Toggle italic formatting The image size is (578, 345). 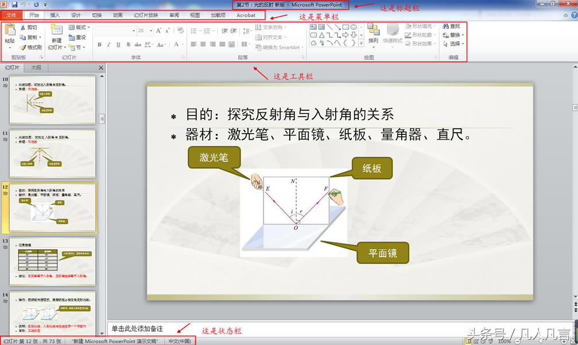click(x=108, y=44)
